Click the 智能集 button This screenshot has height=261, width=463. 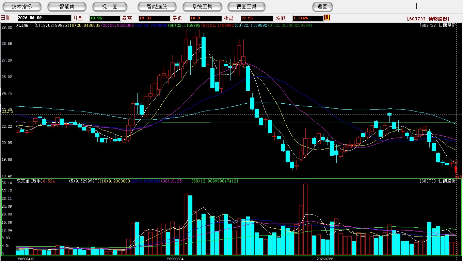[67, 7]
